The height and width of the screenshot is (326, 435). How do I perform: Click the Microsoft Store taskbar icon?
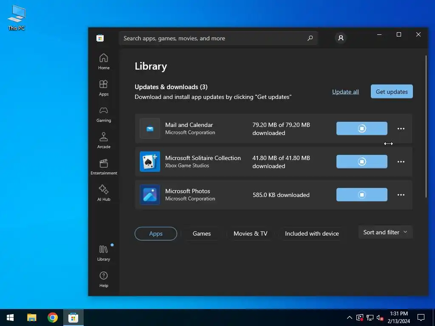tap(73, 318)
